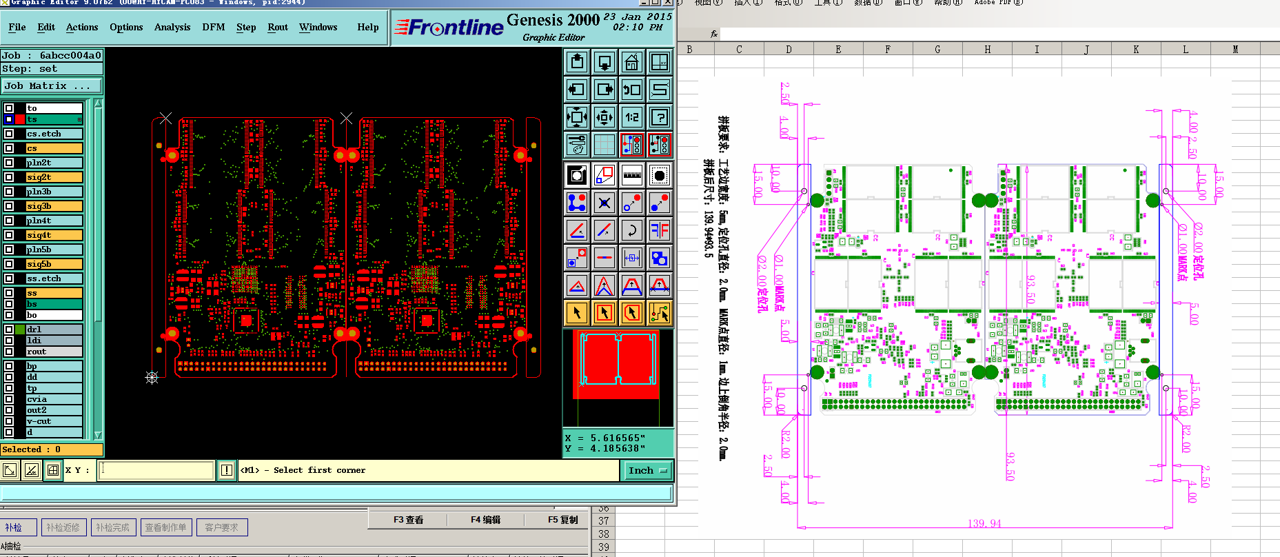Select the ruler measurement tool
Image resolution: width=1280 pixels, height=557 pixels.
tap(631, 175)
